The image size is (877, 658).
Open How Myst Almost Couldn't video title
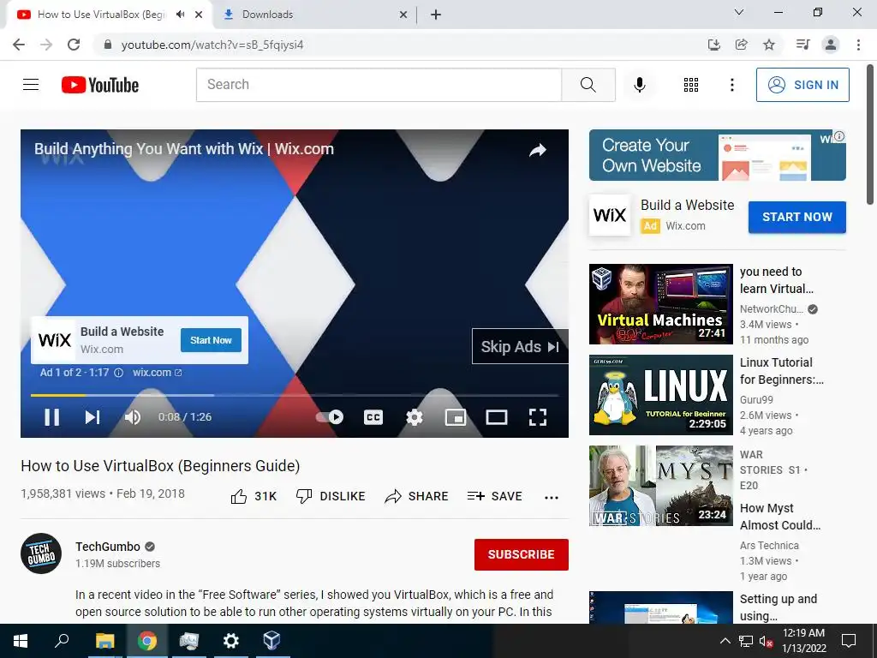tap(780, 517)
